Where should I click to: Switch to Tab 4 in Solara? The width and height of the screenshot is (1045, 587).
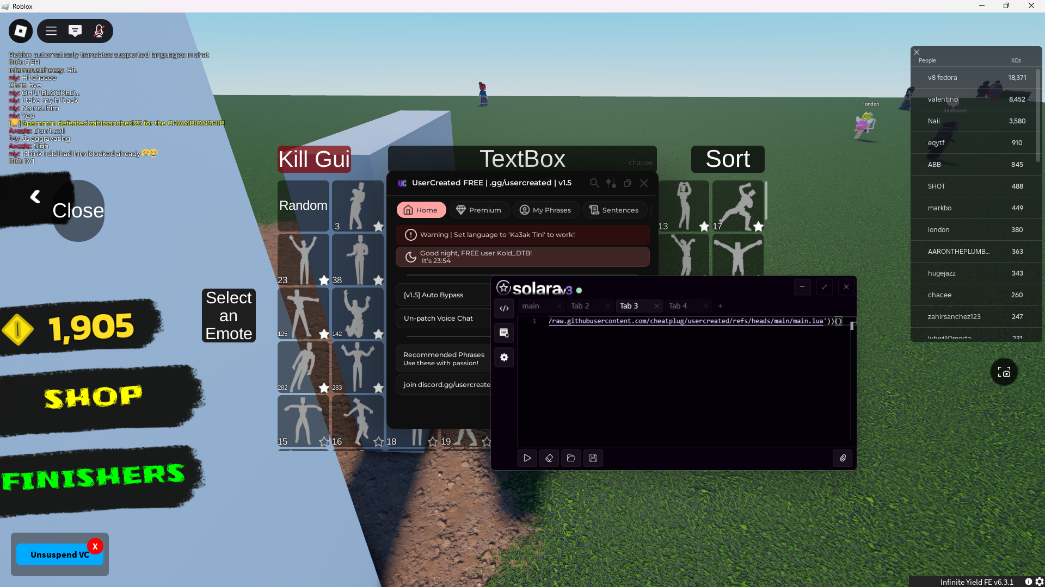[678, 306]
